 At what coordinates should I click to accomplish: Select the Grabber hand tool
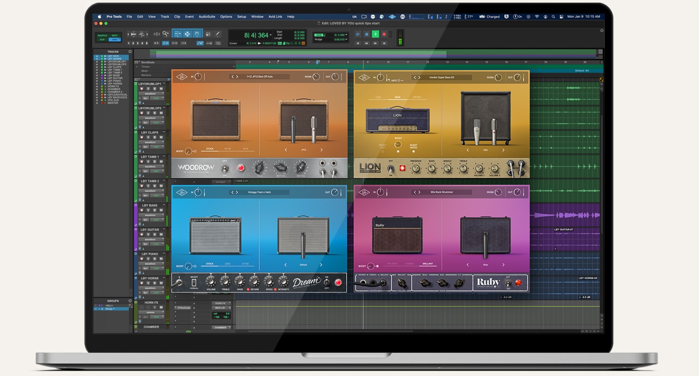pos(197,34)
